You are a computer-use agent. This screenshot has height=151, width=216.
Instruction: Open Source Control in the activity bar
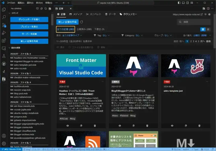pyautogui.click(x=4, y=25)
